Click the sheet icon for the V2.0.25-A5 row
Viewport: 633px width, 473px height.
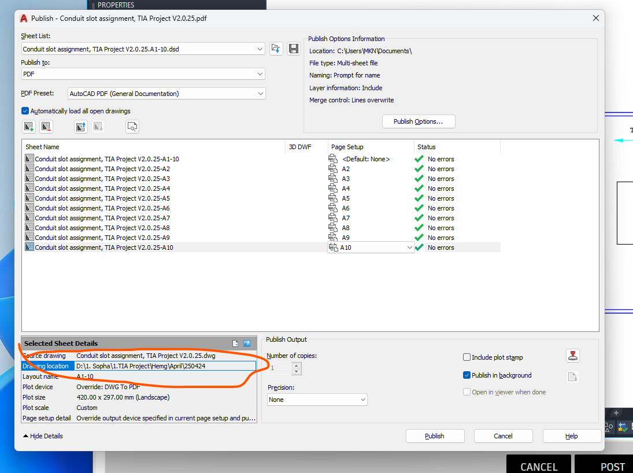[29, 198]
